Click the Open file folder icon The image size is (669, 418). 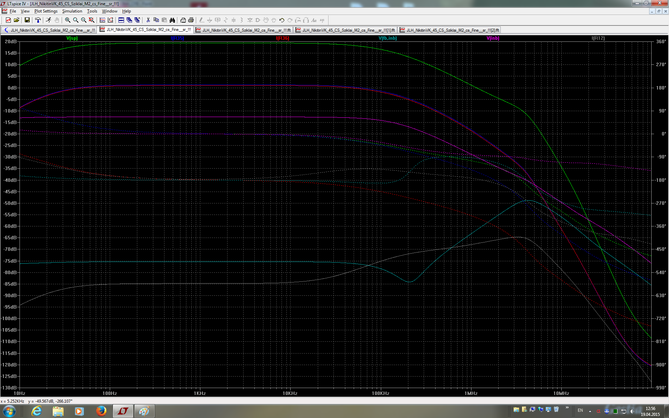point(16,20)
